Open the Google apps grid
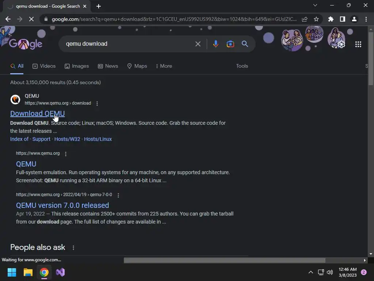 tap(358, 44)
